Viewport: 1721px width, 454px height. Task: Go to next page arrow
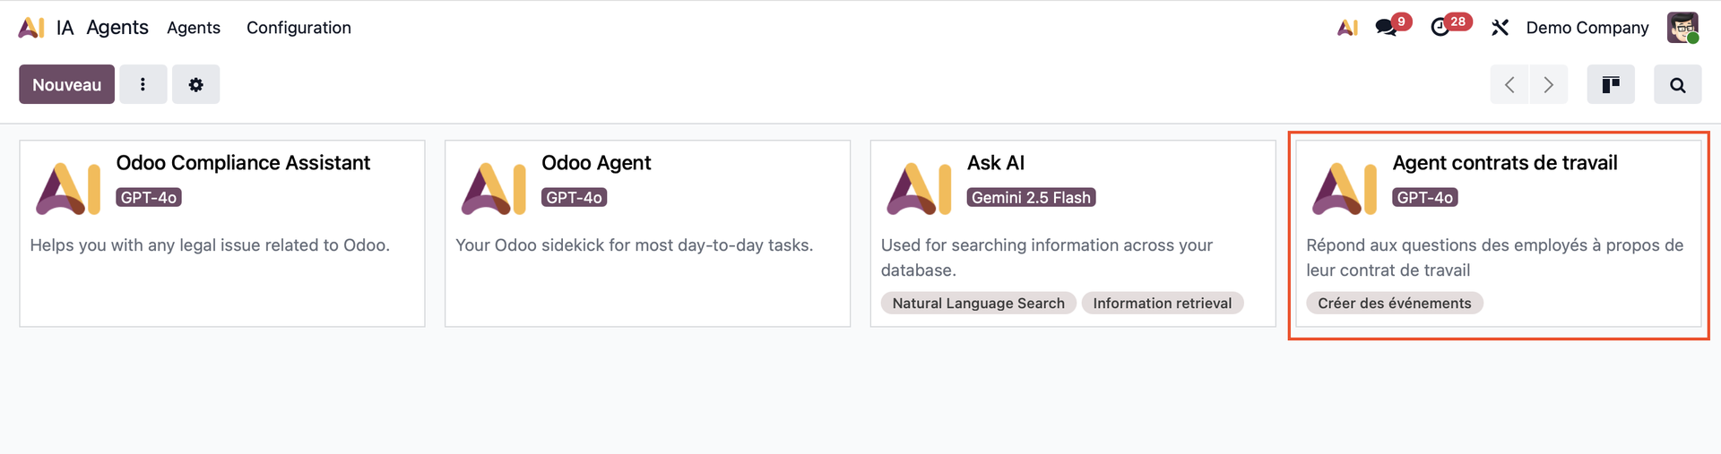click(x=1548, y=84)
